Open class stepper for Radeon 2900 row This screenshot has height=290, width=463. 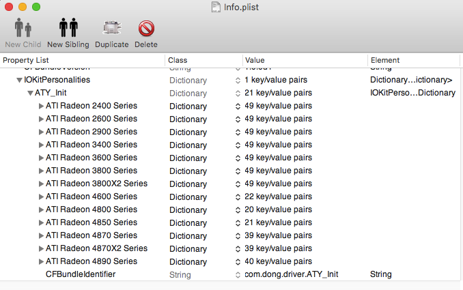point(238,132)
